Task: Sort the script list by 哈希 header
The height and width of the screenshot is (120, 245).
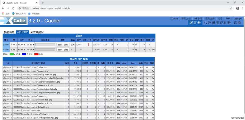Action: [x=141, y=63]
